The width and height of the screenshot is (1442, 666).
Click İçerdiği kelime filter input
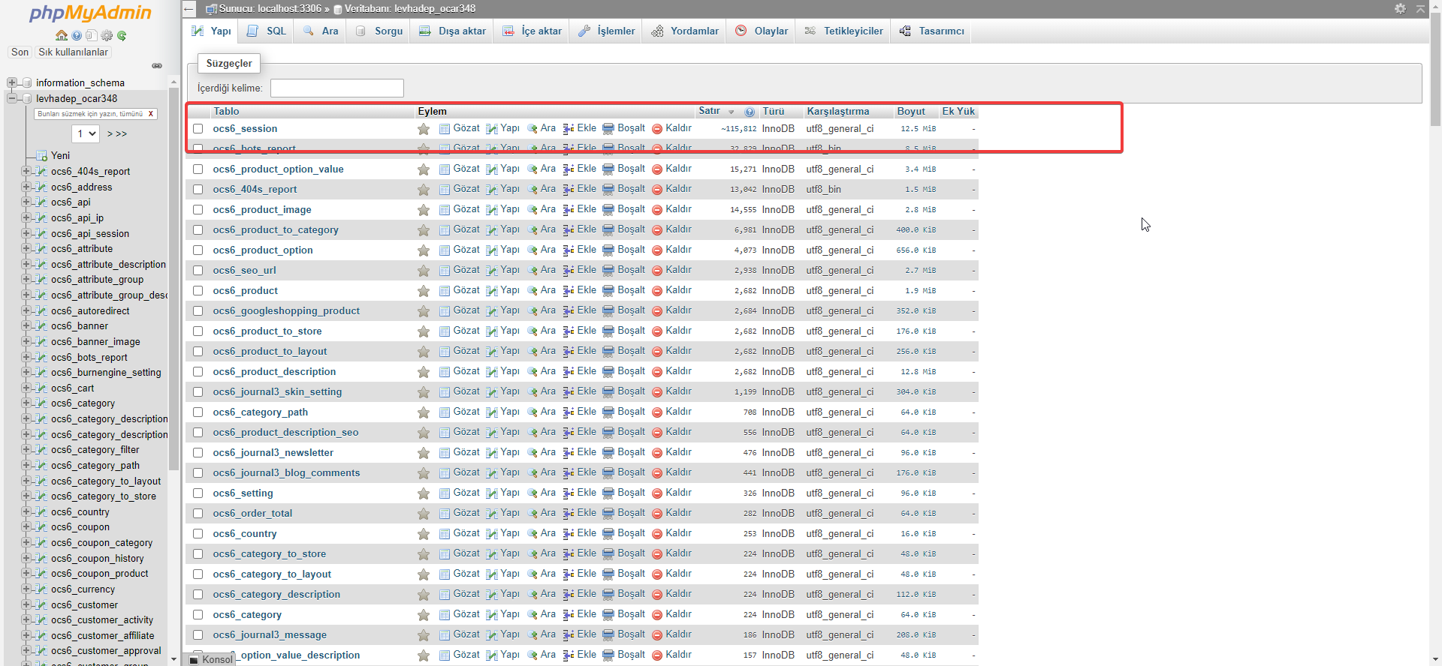click(337, 88)
